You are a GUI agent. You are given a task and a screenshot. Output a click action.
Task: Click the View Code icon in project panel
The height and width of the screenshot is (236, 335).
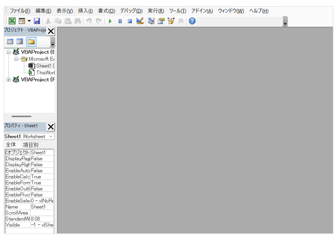(x=10, y=41)
